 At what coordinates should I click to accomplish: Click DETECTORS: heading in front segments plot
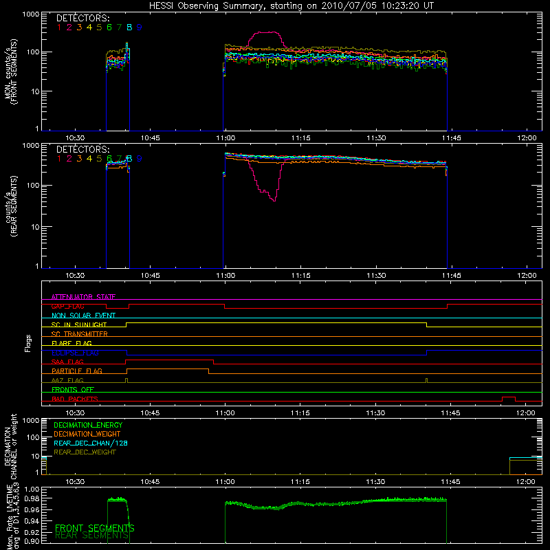click(83, 19)
